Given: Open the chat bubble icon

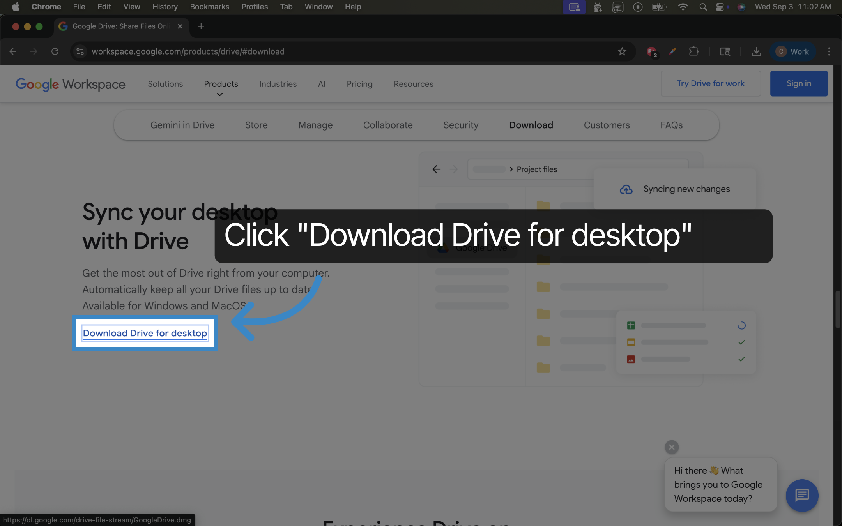Looking at the screenshot, I should click(x=802, y=495).
